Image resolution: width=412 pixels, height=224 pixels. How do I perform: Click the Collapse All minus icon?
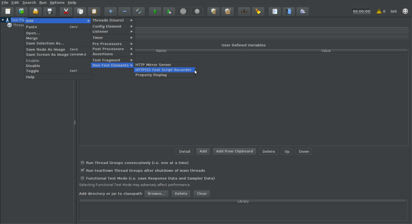click(124, 11)
